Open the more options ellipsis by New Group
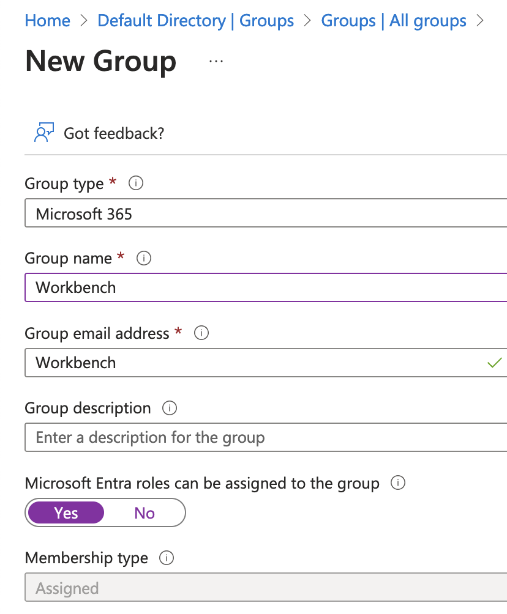 pyautogui.click(x=216, y=61)
